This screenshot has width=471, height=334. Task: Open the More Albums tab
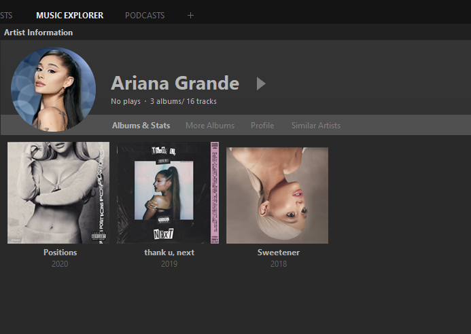point(210,126)
